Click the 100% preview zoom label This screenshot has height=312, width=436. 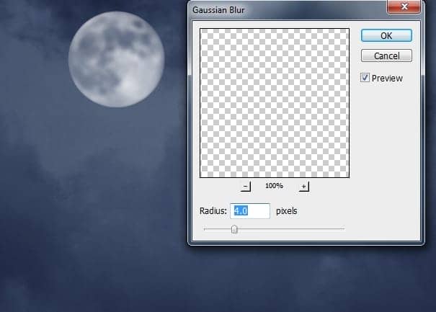tap(274, 186)
